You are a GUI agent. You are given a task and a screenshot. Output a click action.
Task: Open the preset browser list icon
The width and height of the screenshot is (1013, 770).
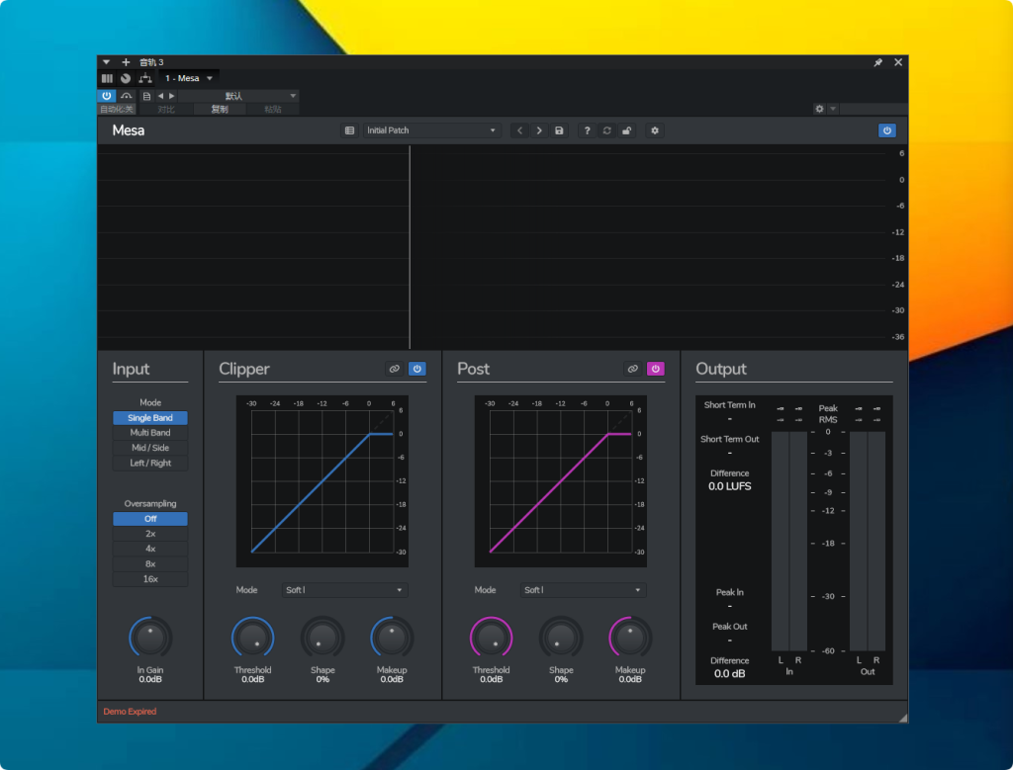pyautogui.click(x=349, y=130)
